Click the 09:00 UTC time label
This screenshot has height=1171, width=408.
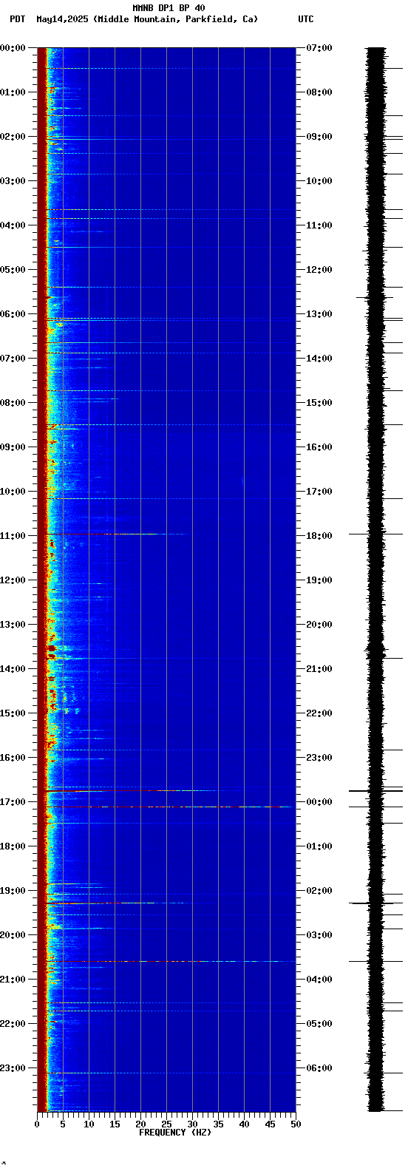319,137
